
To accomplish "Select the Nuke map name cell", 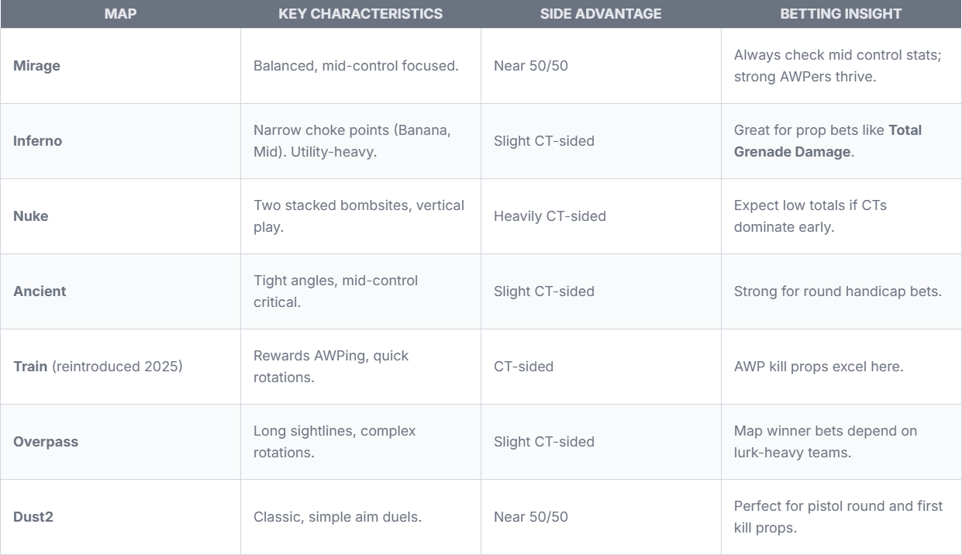I will click(120, 216).
